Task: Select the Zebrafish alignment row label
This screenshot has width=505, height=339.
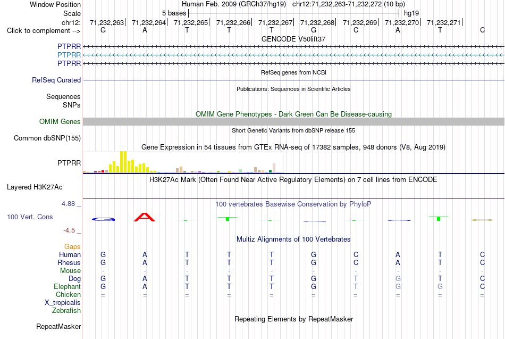Action: point(66,311)
